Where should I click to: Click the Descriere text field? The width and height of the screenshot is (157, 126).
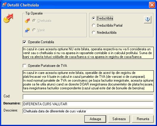tap(88, 111)
